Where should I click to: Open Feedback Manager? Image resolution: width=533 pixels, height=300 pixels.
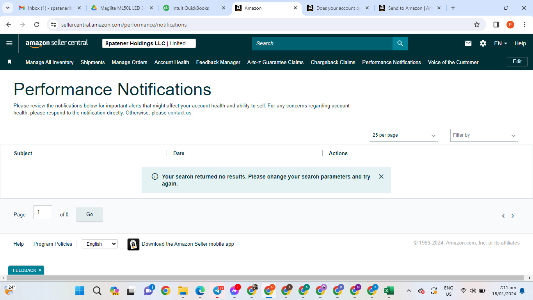click(218, 62)
